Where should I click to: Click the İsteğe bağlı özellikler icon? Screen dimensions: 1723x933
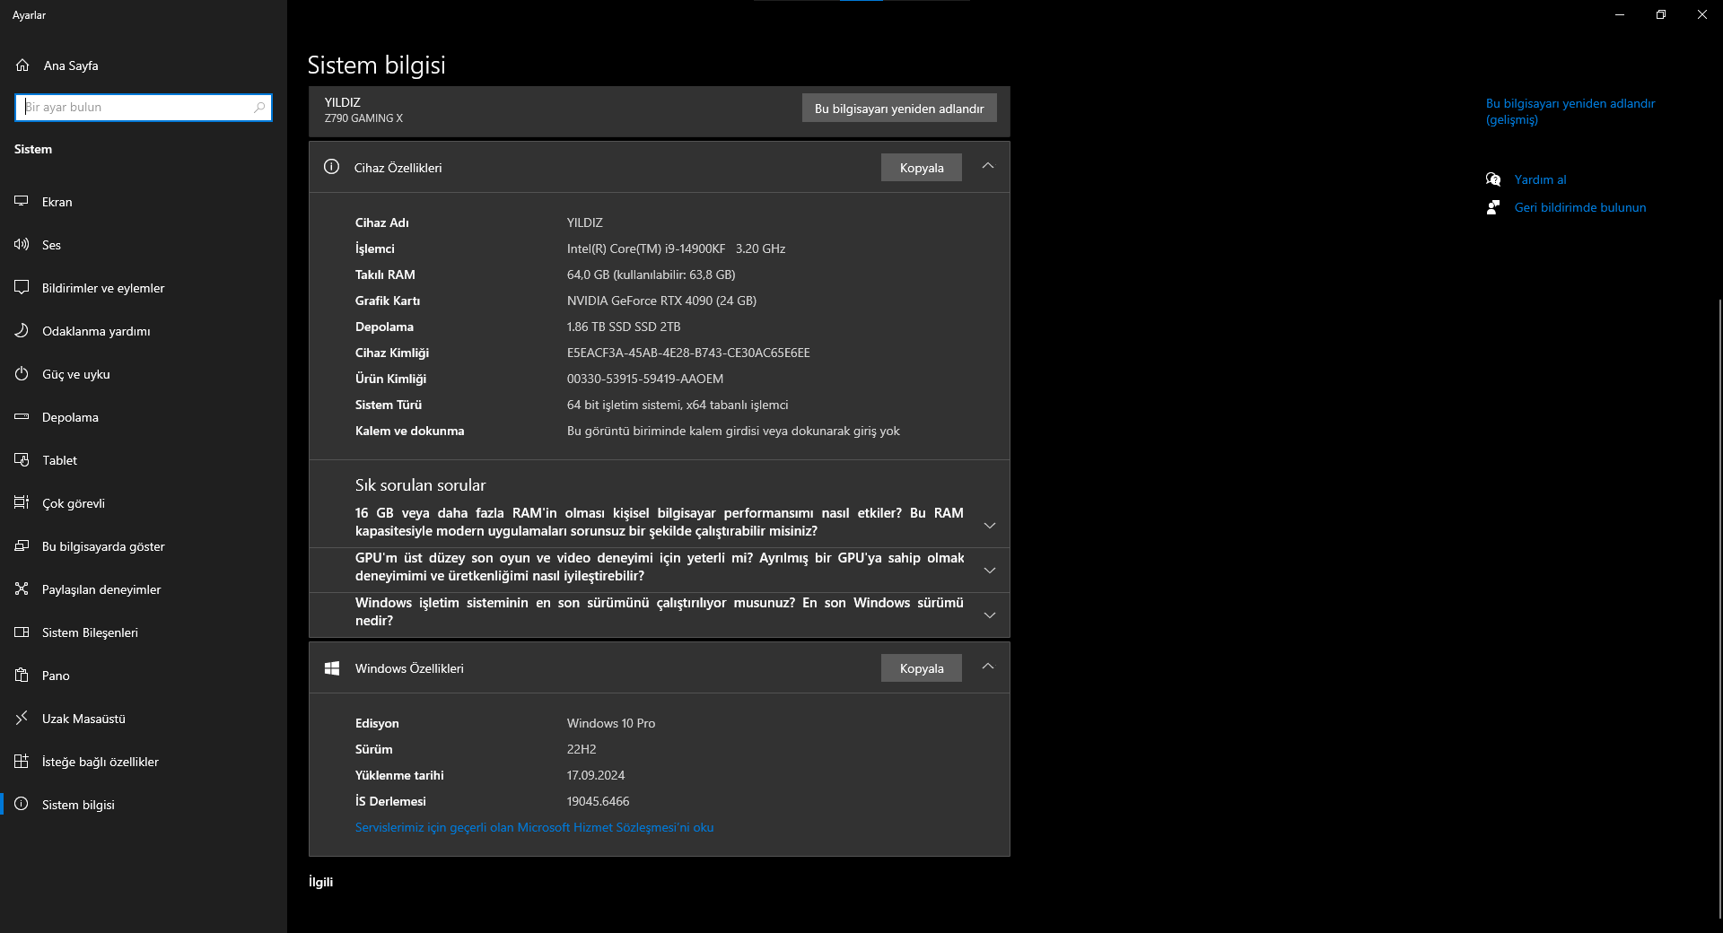click(22, 762)
